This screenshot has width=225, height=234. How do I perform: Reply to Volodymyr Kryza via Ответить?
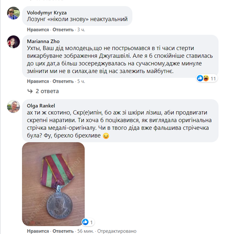pos(63,30)
